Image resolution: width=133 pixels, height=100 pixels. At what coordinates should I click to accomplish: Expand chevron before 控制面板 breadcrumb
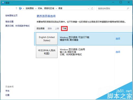24,9
